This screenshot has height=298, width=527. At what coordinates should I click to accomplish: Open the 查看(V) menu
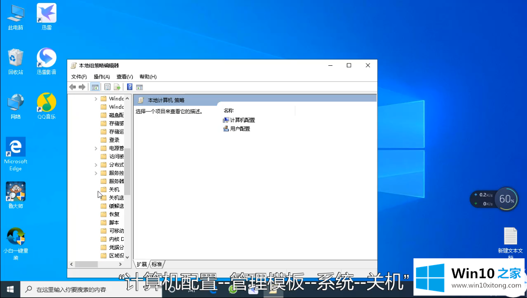click(125, 77)
